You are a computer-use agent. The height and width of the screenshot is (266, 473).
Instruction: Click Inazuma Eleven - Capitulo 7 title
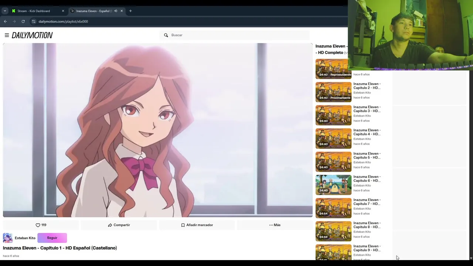[367, 202]
